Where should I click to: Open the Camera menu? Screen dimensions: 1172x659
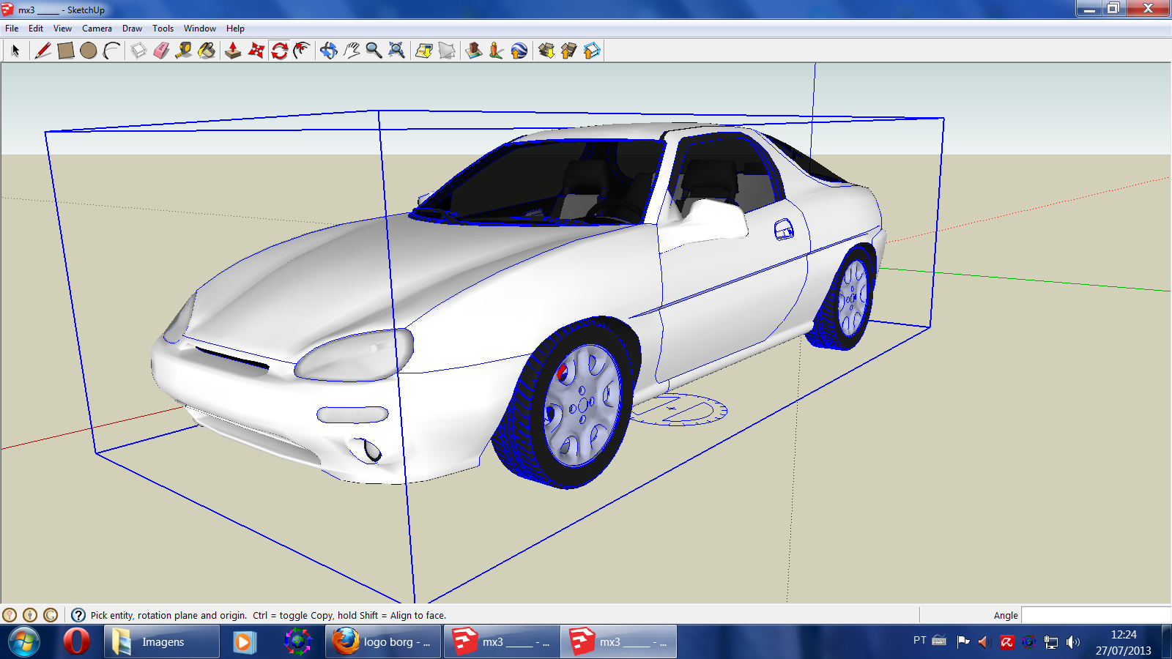(x=97, y=29)
